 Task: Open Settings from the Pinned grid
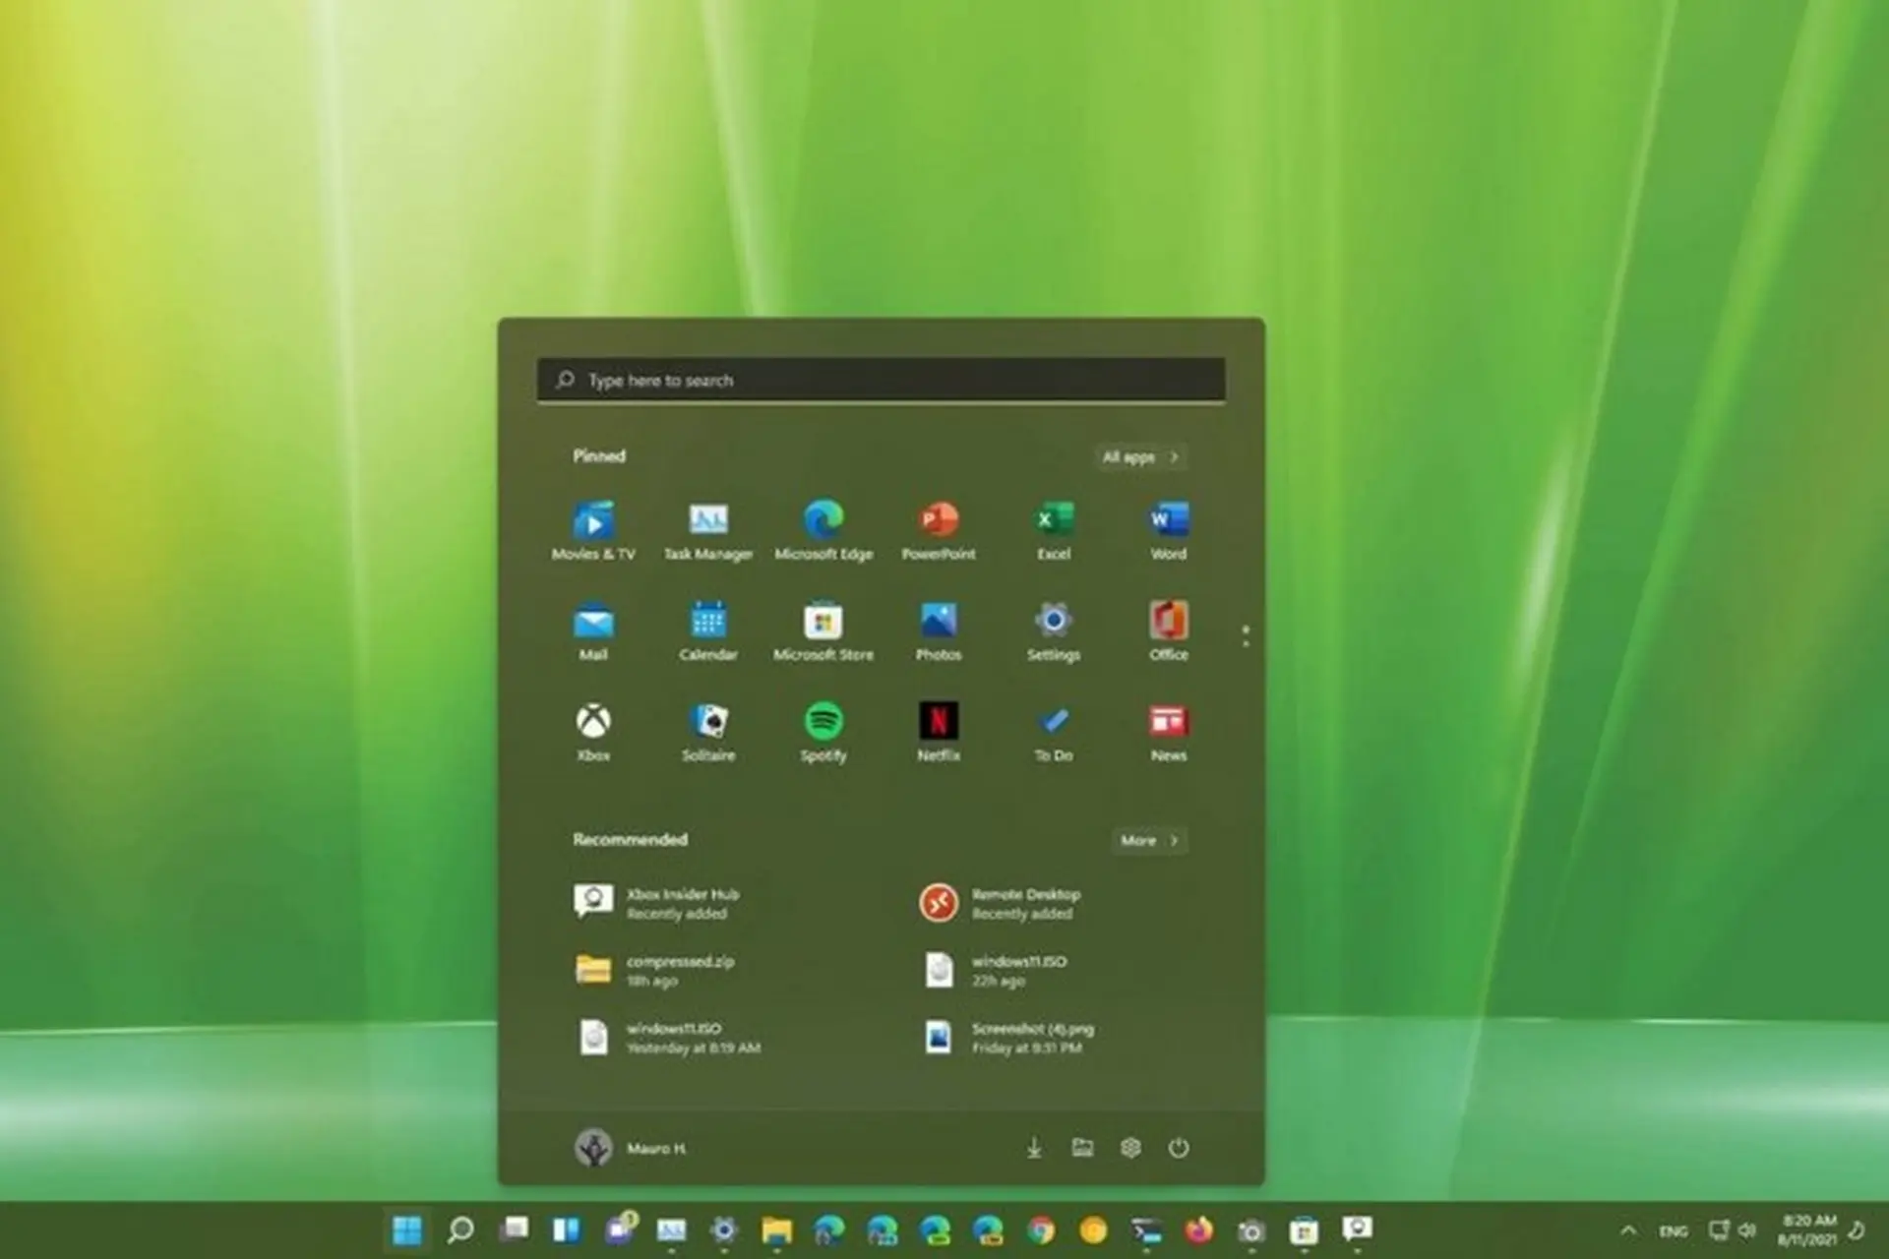point(1054,632)
